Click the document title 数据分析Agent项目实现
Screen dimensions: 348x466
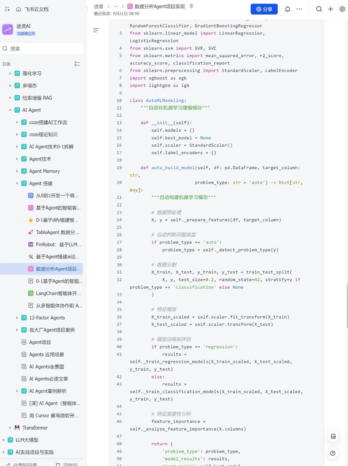tap(160, 6)
